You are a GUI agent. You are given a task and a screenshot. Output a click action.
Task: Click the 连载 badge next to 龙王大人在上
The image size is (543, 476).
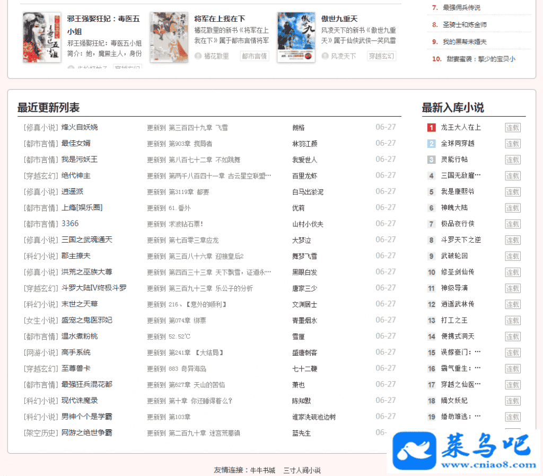pyautogui.click(x=512, y=128)
